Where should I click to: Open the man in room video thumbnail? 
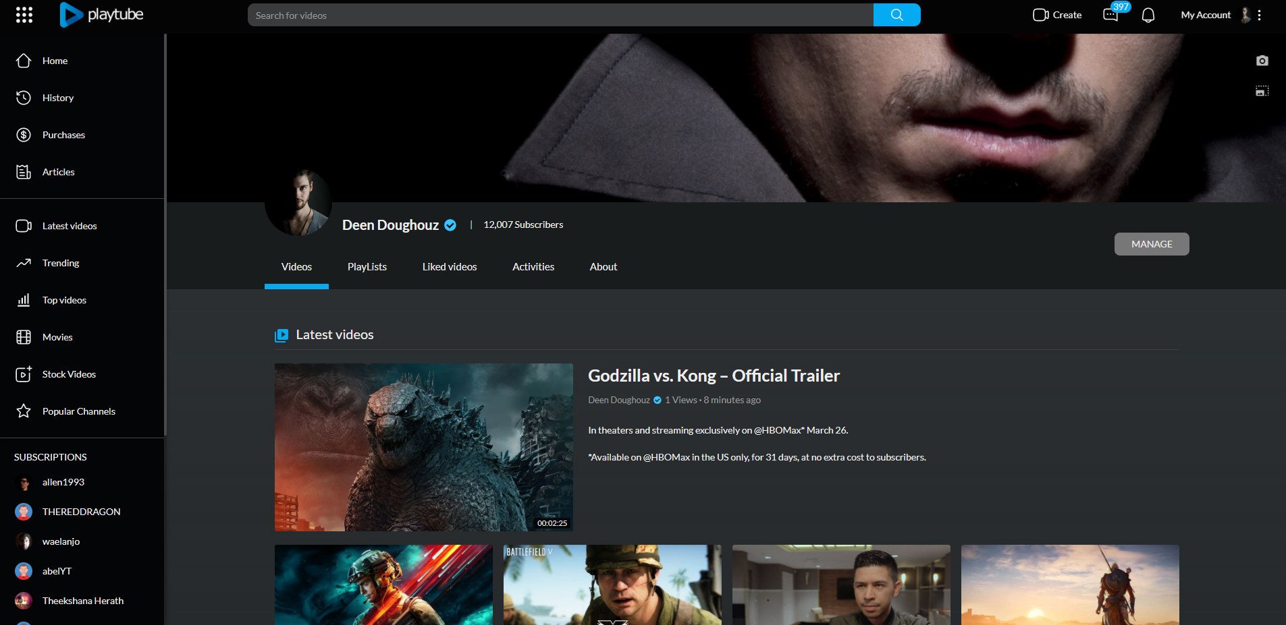point(841,585)
